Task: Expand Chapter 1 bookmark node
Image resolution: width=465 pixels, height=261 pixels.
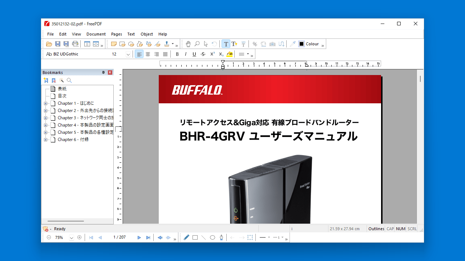Action: tap(46, 103)
